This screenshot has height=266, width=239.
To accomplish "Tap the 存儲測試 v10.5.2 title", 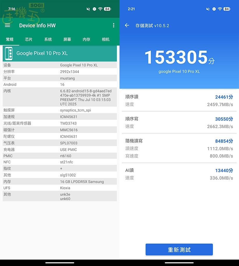I will coord(152,26).
